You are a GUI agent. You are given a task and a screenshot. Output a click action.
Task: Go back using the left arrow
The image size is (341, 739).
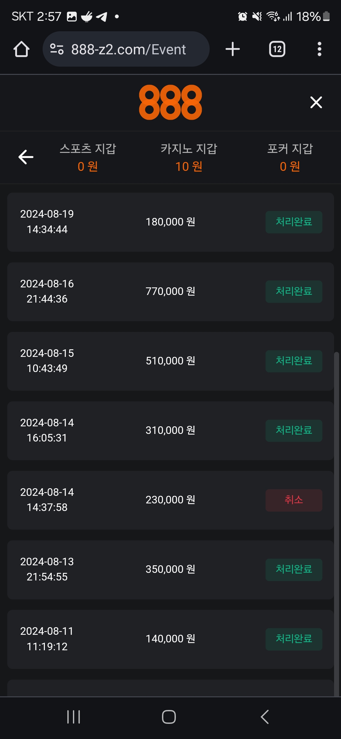26,157
